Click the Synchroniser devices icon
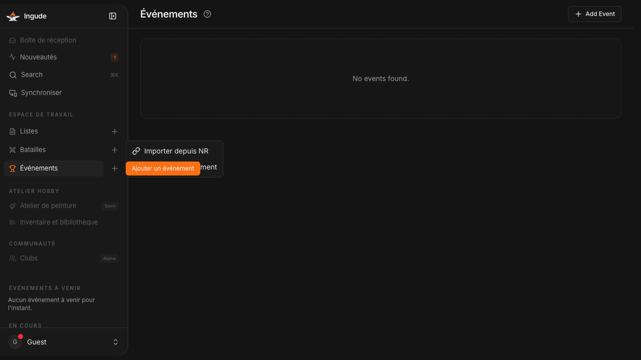 13,93
